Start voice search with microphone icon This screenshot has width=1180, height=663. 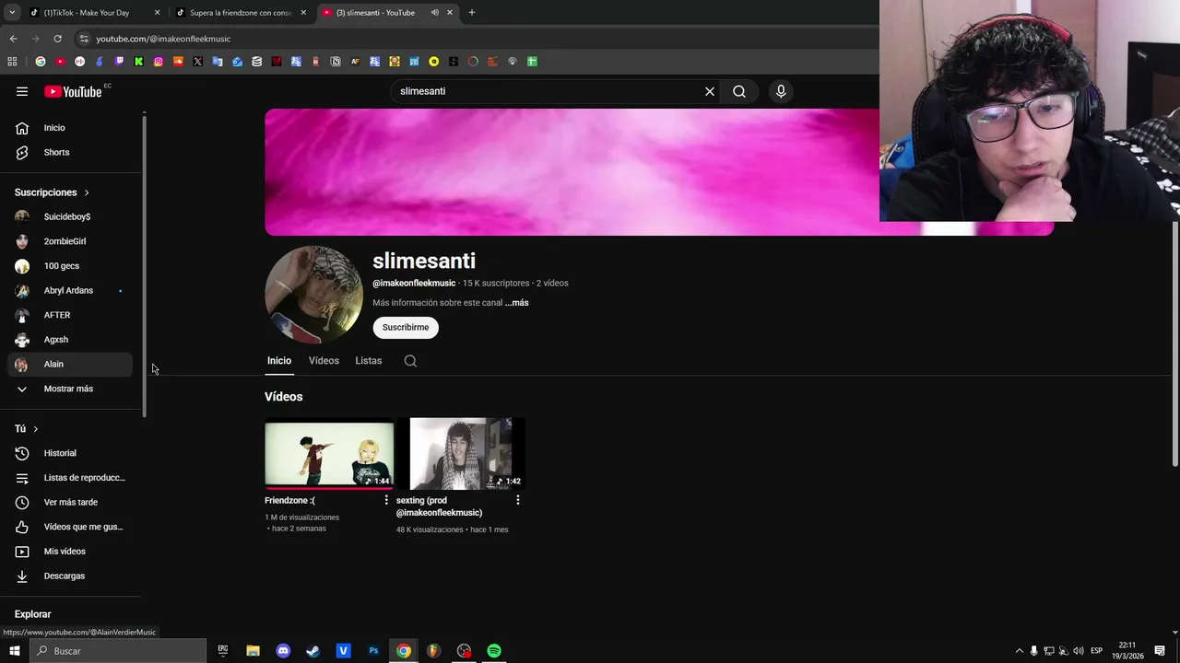781,91
